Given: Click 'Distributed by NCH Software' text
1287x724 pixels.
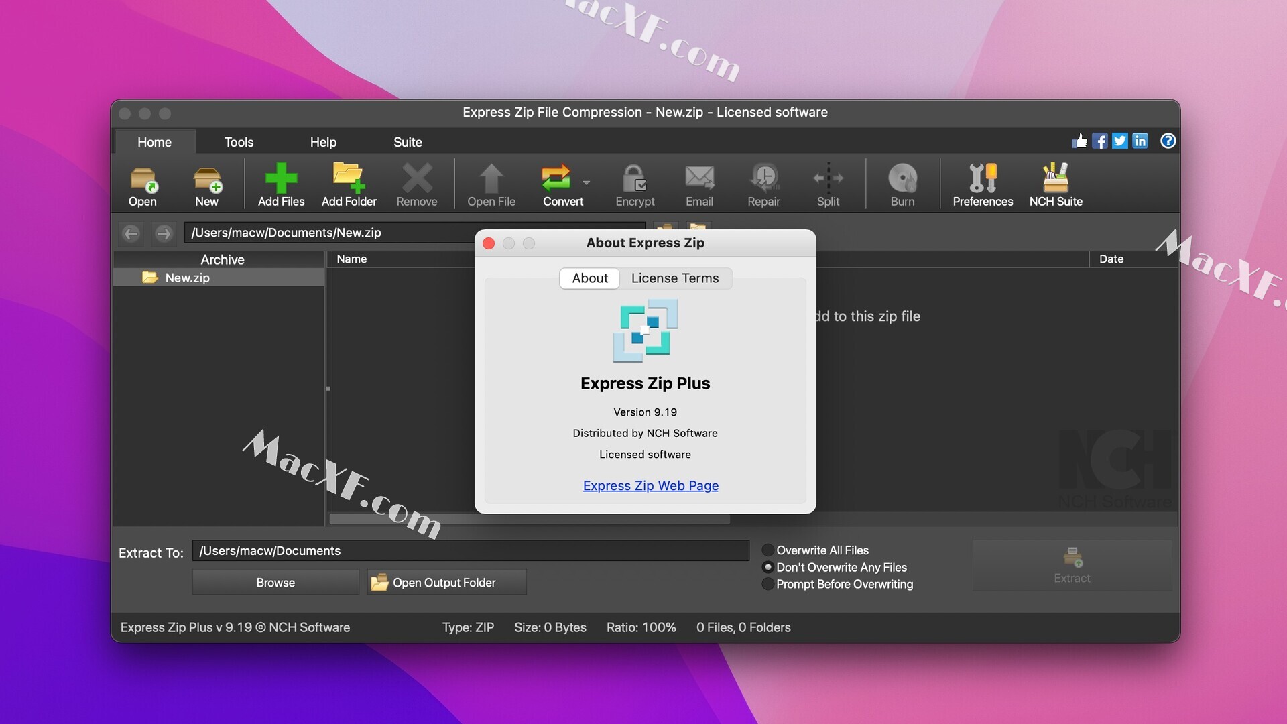Looking at the screenshot, I should pyautogui.click(x=646, y=434).
